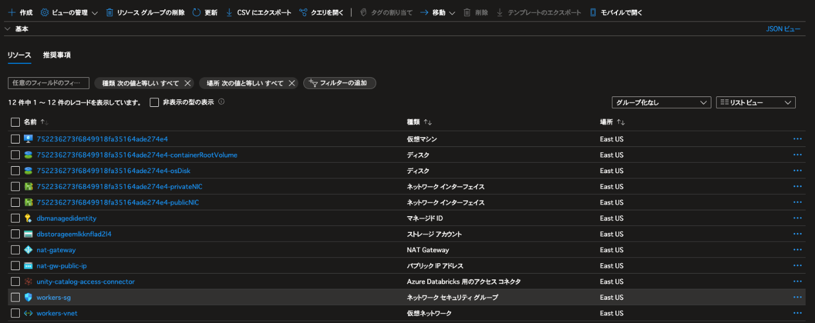The image size is (815, 323).
Task: Open the リストビュー dropdown
Action: point(756,102)
